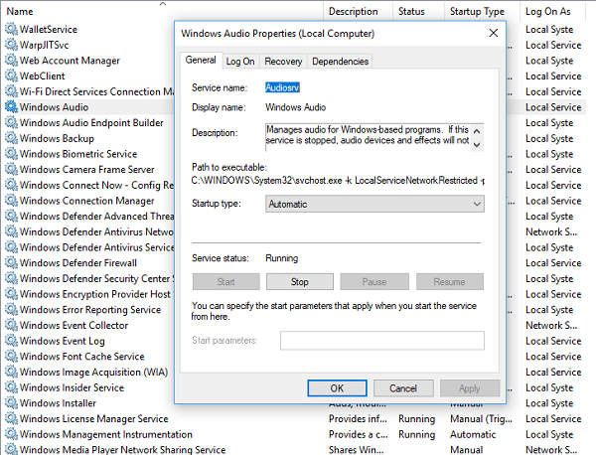Click the WebClient service gear icon
Screen dimensions: 596x455
click(x=11, y=76)
